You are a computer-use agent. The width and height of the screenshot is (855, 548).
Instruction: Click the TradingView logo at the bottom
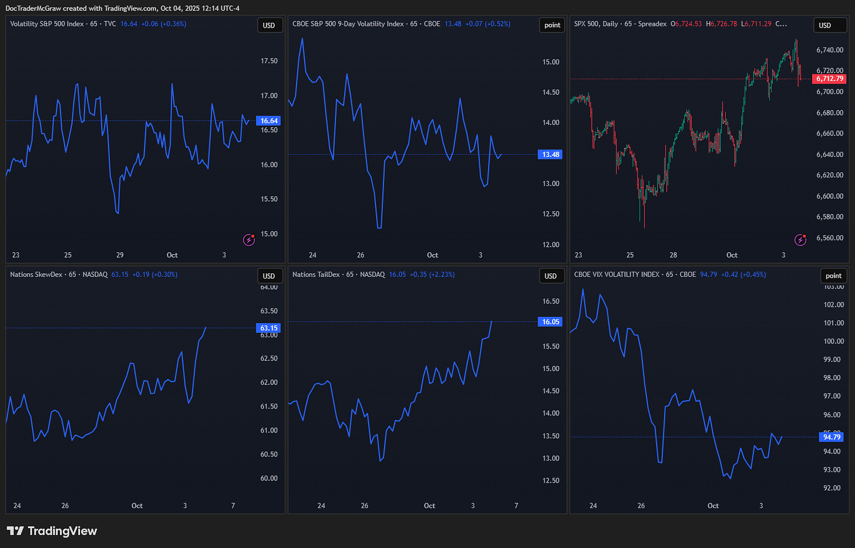[52, 531]
